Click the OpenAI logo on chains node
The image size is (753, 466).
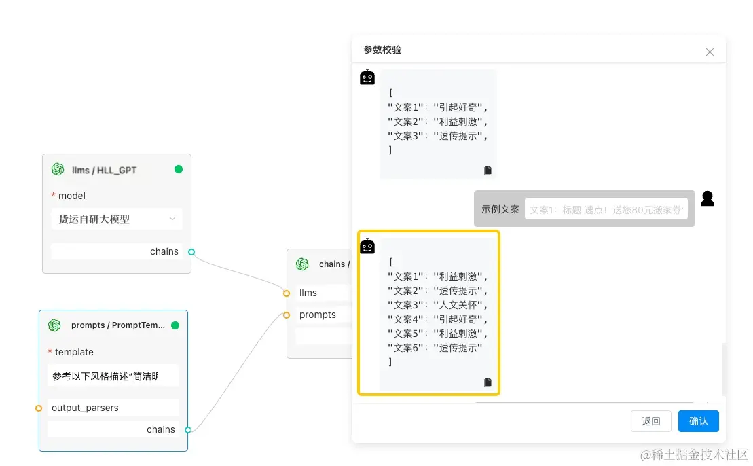tap(302, 264)
